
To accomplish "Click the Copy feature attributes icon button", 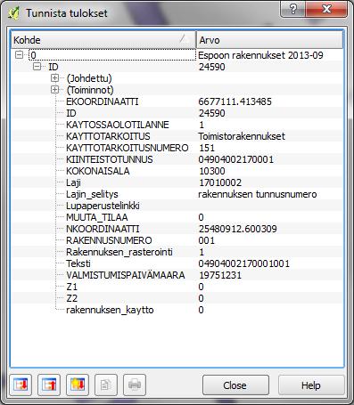I will (x=106, y=385).
